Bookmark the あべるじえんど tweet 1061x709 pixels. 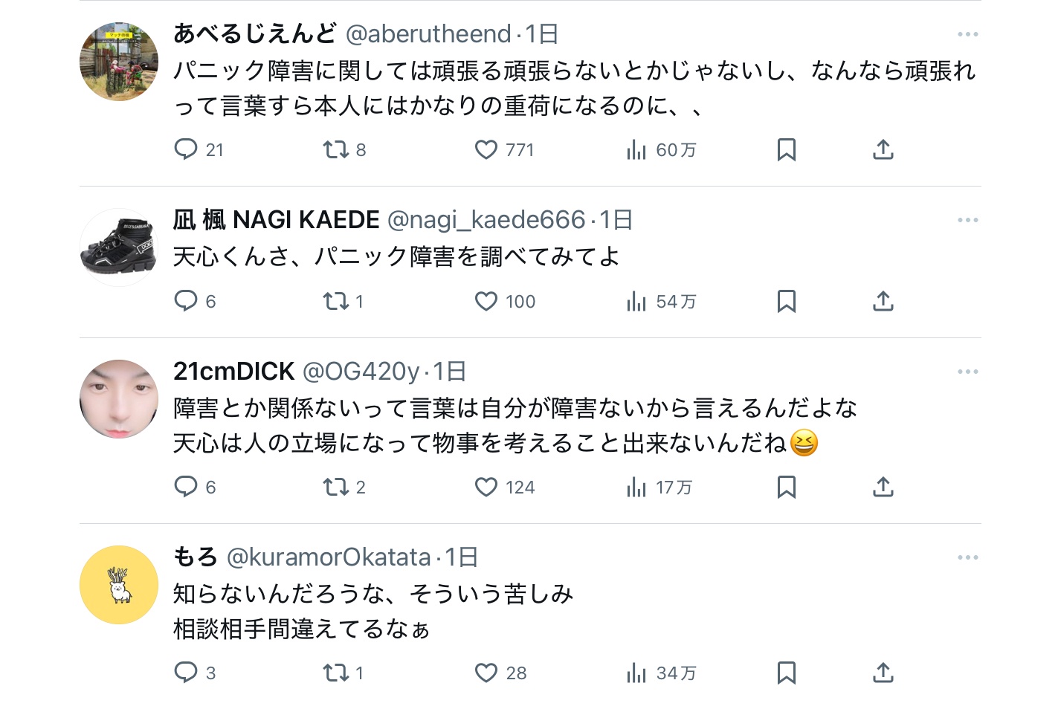point(786,149)
